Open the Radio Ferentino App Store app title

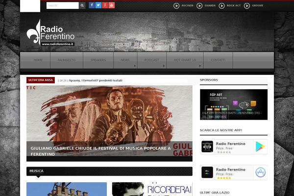(231, 170)
